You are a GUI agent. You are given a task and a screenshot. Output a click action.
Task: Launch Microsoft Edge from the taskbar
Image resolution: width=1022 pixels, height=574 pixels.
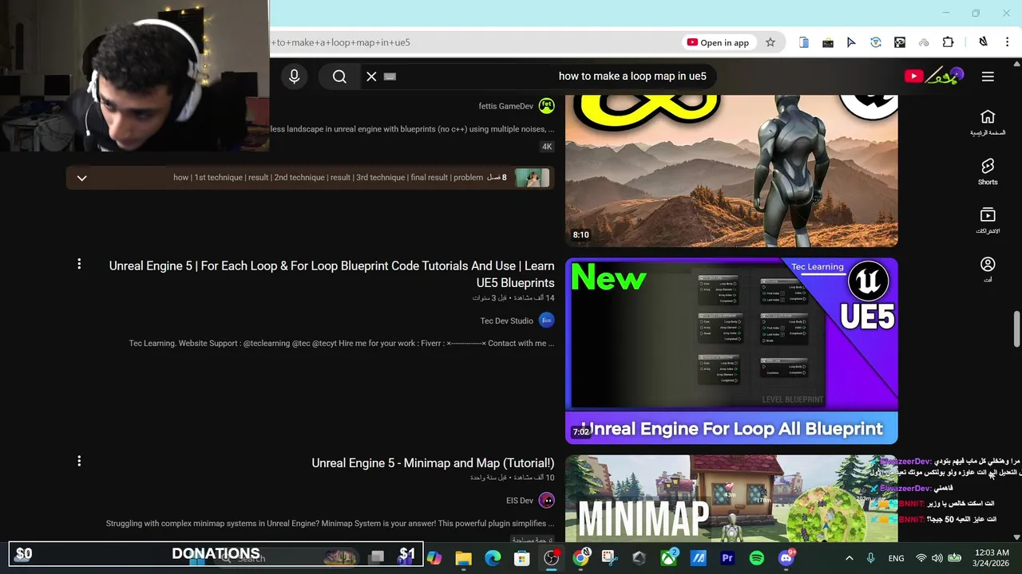(x=493, y=558)
